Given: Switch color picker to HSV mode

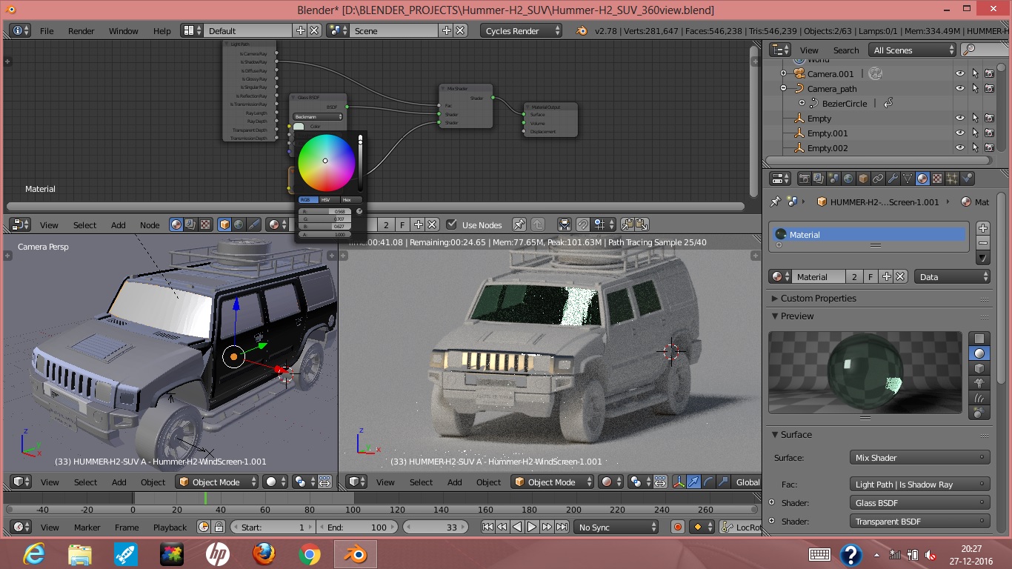Looking at the screenshot, I should click(326, 200).
